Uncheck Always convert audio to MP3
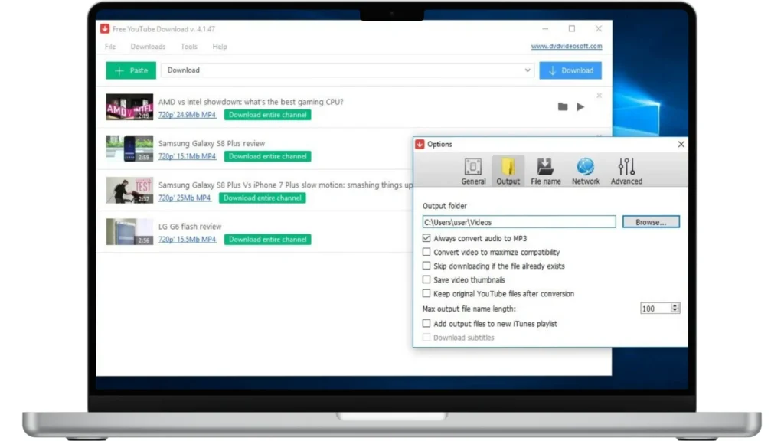 click(426, 239)
